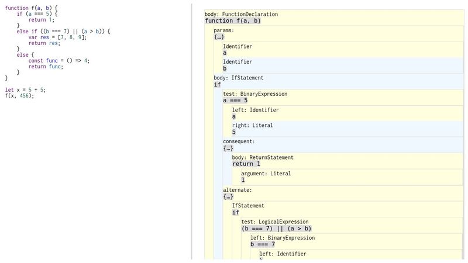
Task: Click the "if" chip under body: IfStatement
Action: point(217,84)
